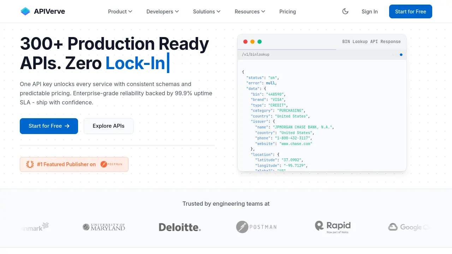This screenshot has height=254, width=452.
Task: Click the laurel wreath icon in the badge
Action: 30,164
